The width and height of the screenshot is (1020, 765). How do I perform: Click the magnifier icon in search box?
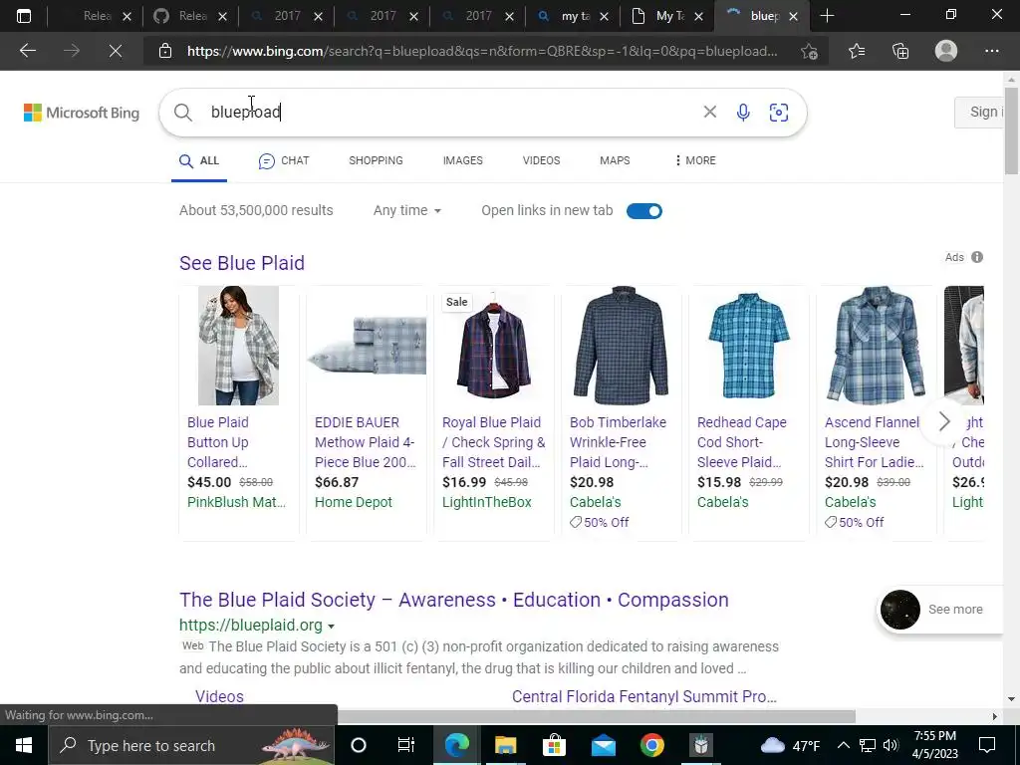tap(183, 113)
